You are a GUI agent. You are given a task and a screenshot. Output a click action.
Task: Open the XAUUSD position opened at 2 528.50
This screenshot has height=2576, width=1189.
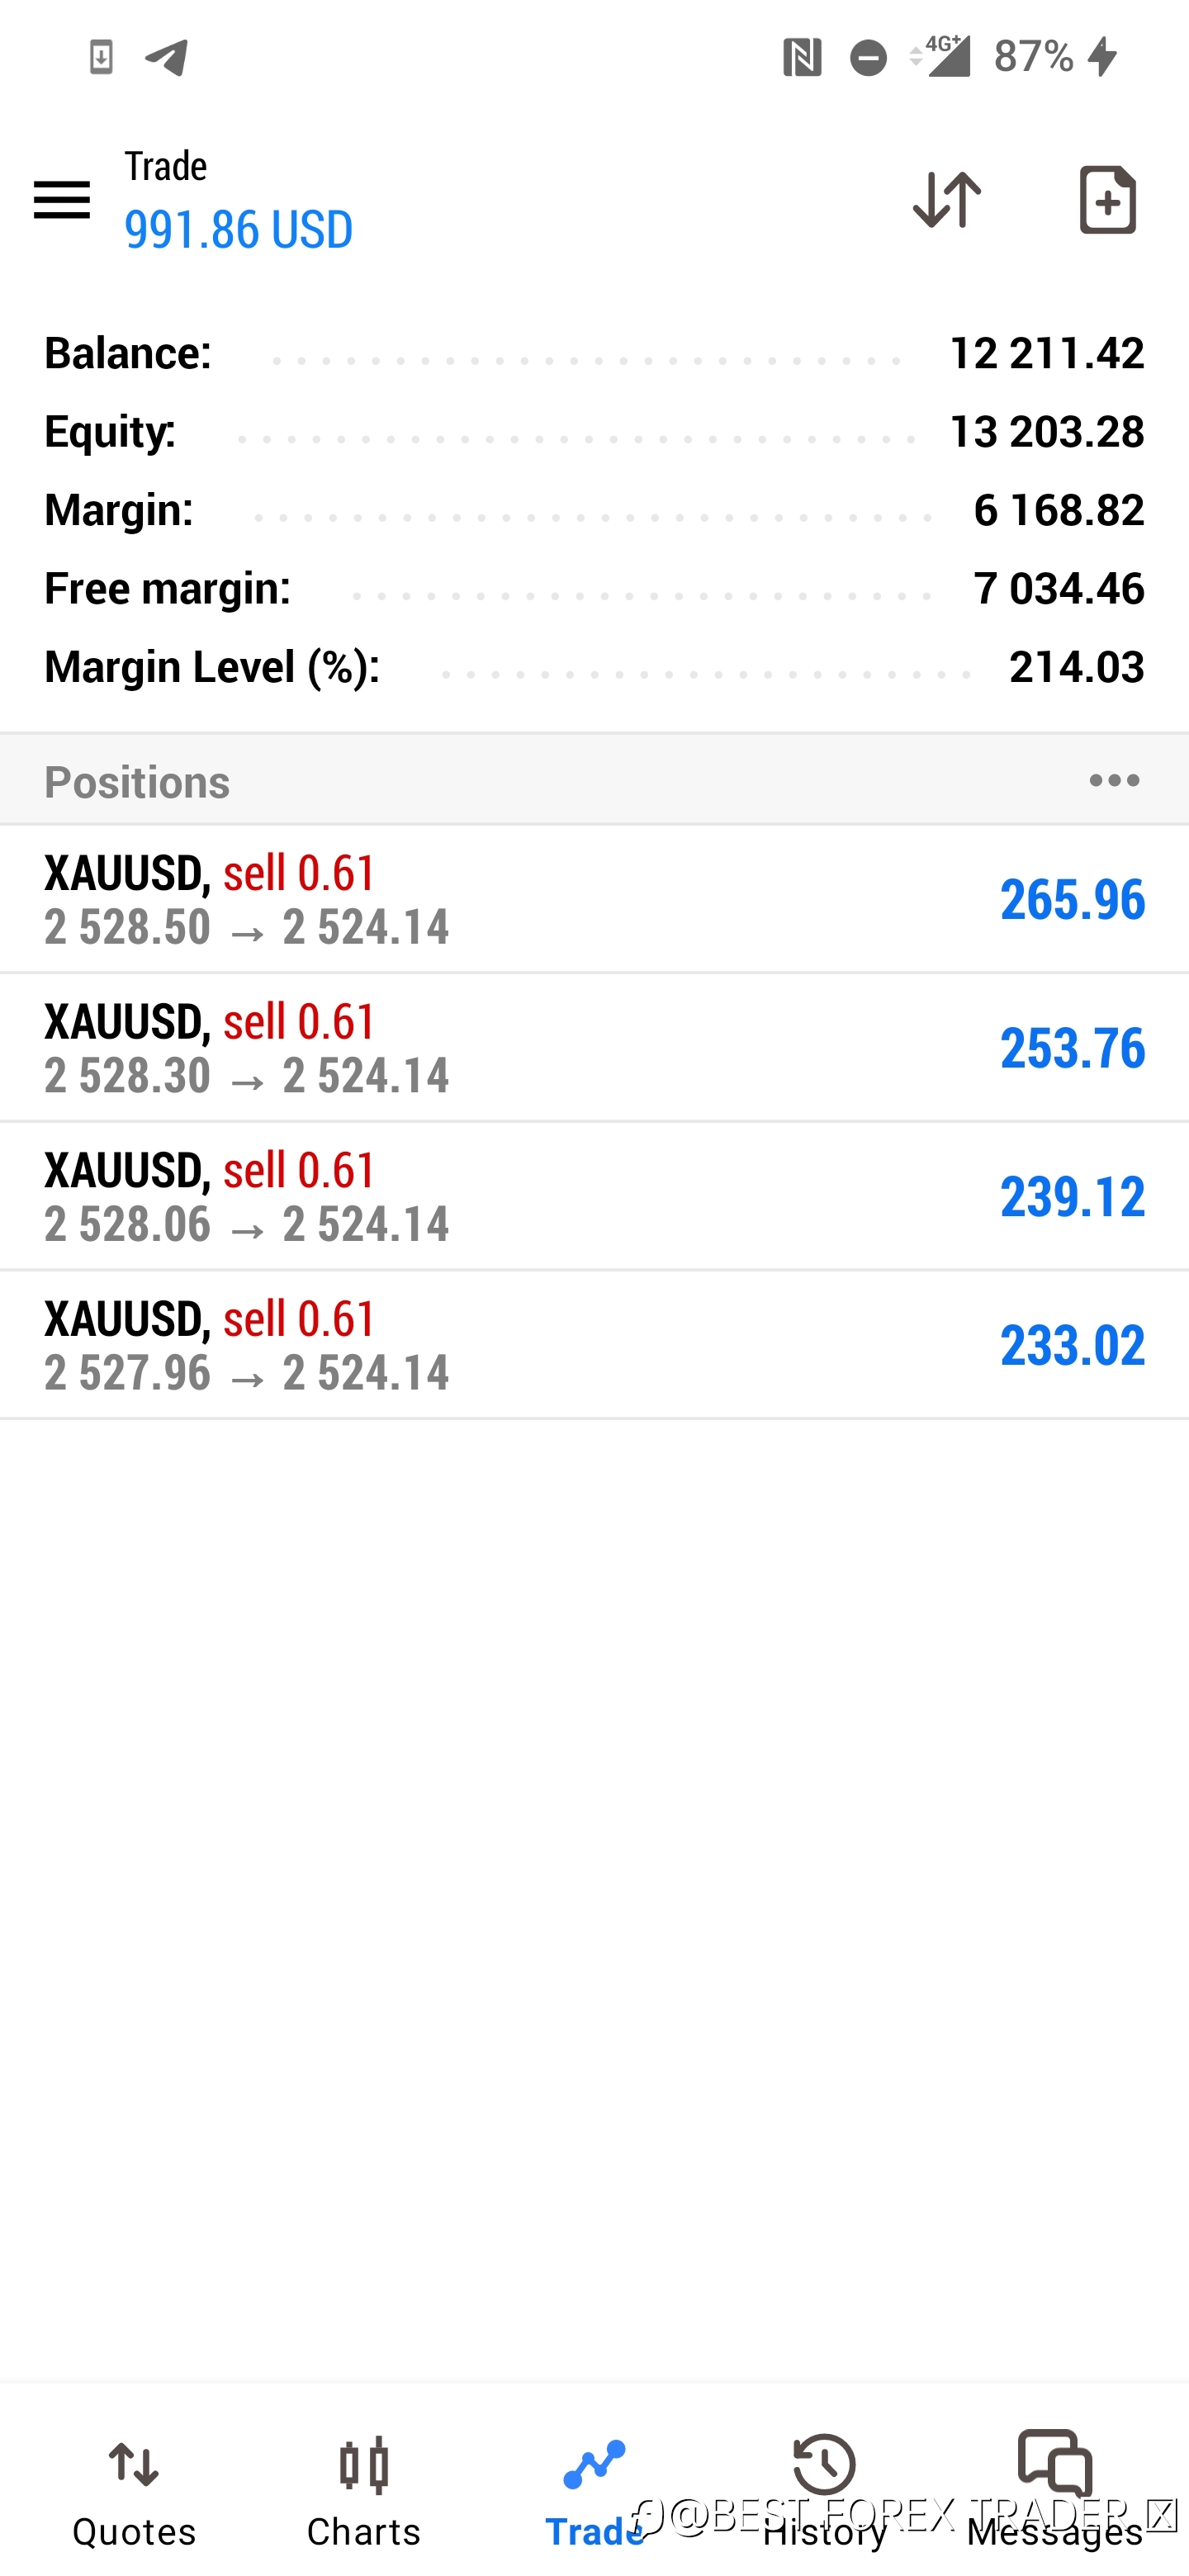594,899
